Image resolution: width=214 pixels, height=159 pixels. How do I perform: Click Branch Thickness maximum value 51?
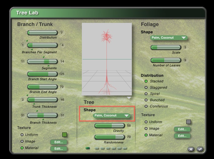[x=62, y=115]
